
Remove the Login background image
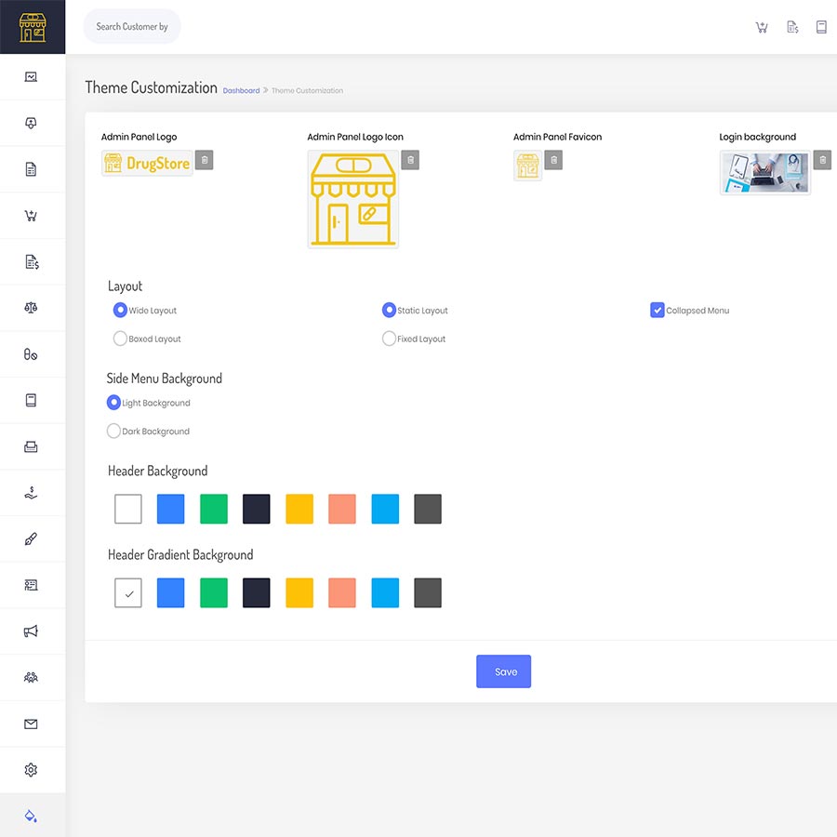(x=822, y=160)
